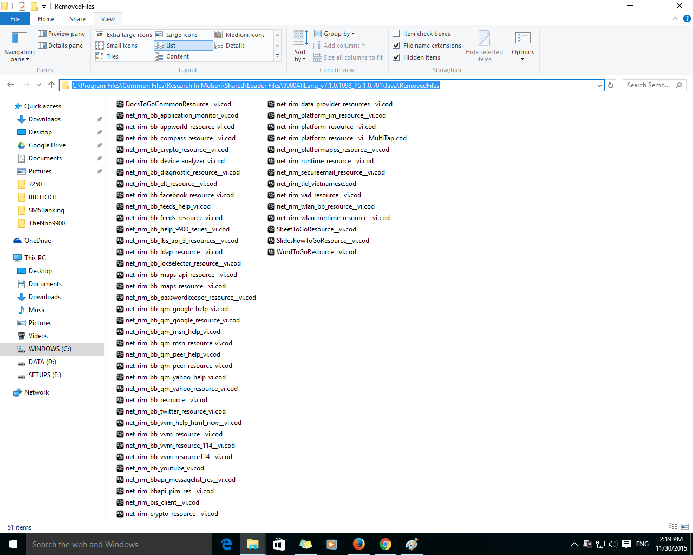
Task: Click the Refresh address bar icon
Action: point(611,85)
